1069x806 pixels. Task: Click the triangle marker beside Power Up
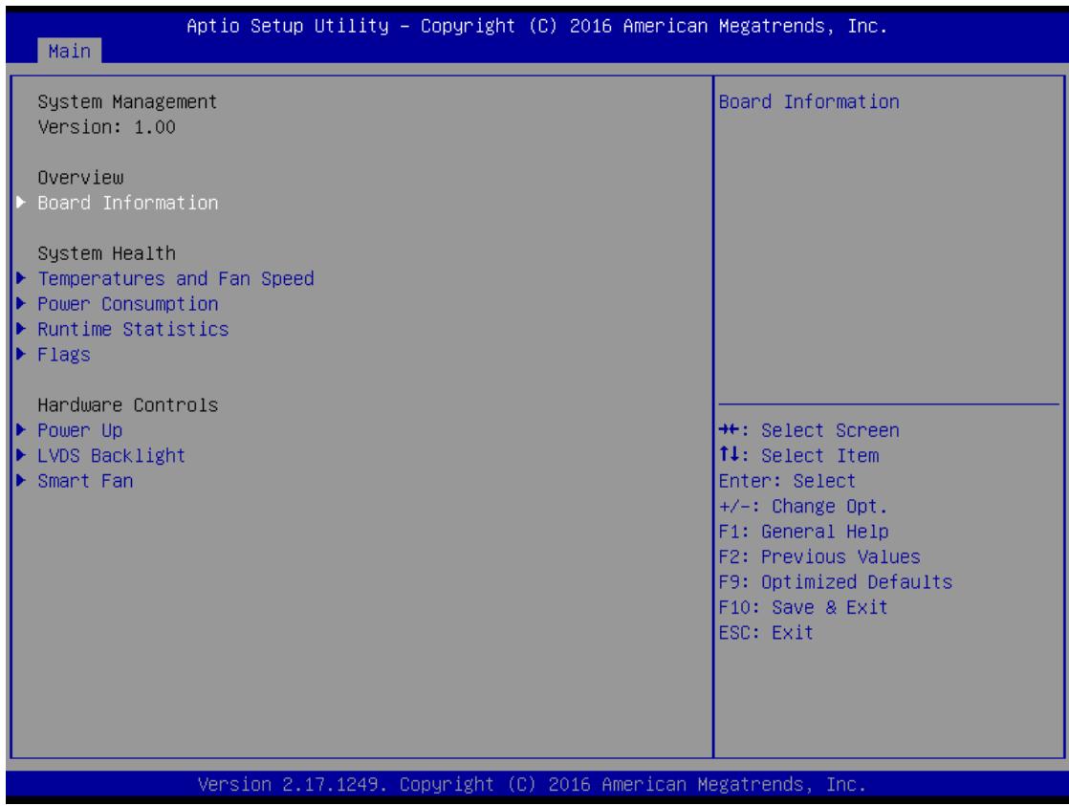coord(21,429)
